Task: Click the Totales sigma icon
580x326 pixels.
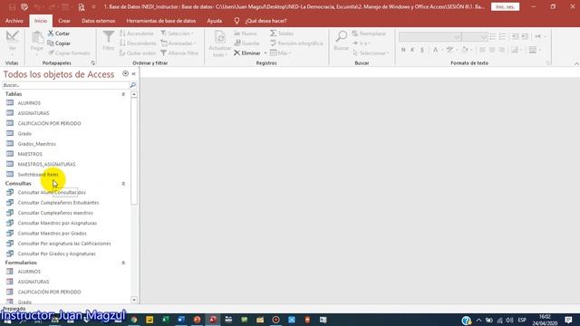Action: 273,34
